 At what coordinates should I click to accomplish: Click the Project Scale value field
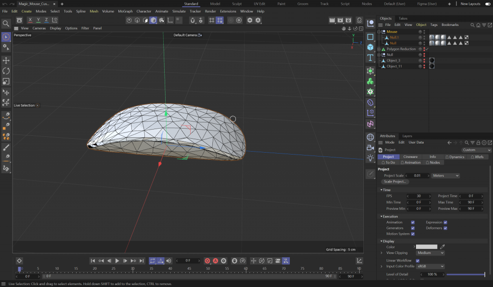click(417, 176)
